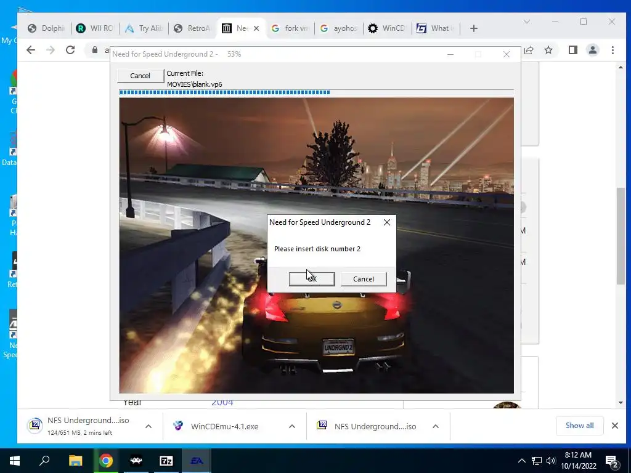Open the completed NFS Underground iso download

tap(368, 426)
